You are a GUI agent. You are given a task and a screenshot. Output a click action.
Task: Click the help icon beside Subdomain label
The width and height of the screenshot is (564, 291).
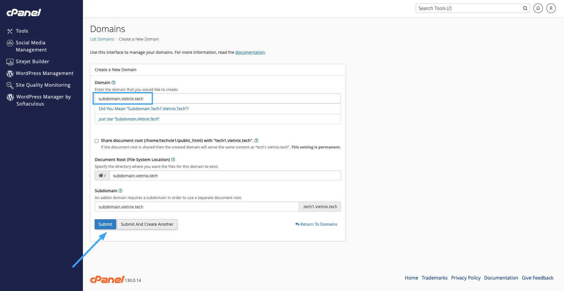[120, 191]
